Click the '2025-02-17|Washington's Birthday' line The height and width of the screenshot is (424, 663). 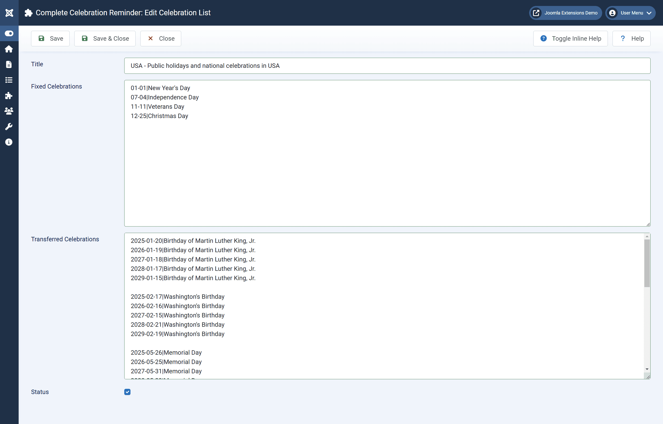pos(178,297)
